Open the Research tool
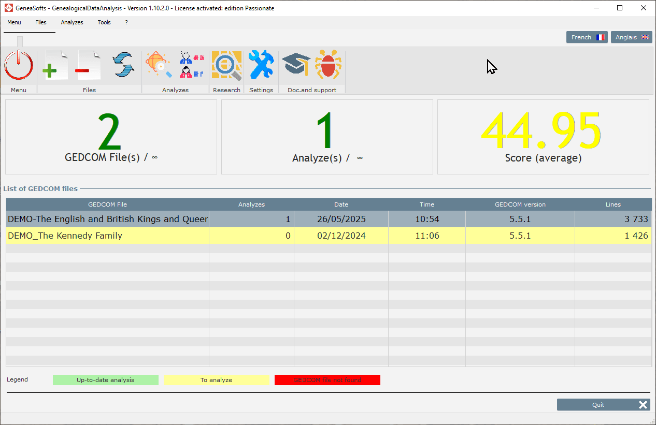Image resolution: width=656 pixels, height=425 pixels. (226, 65)
